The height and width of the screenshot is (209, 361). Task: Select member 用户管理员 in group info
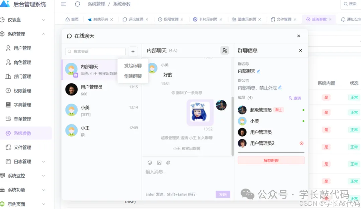[271, 132]
